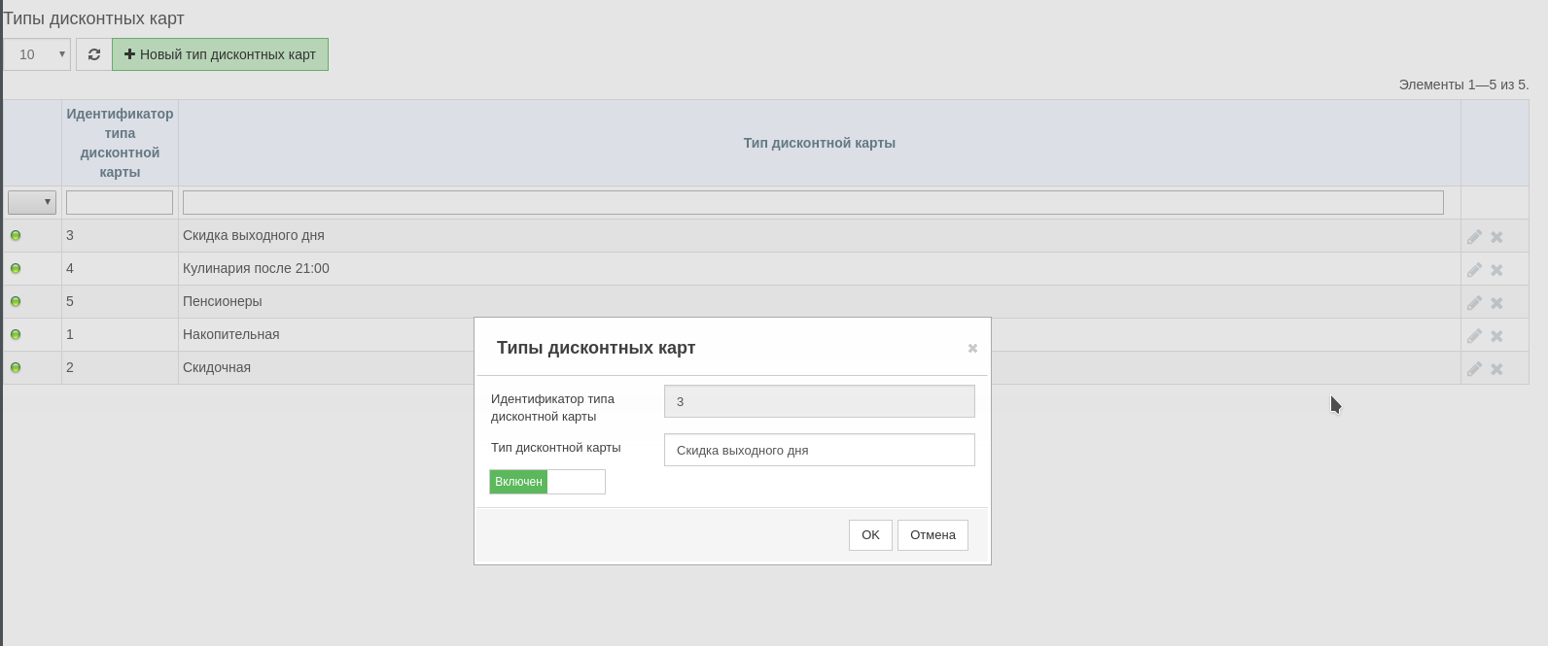Edit the 'Пенсионеры' row

[x=1474, y=303]
